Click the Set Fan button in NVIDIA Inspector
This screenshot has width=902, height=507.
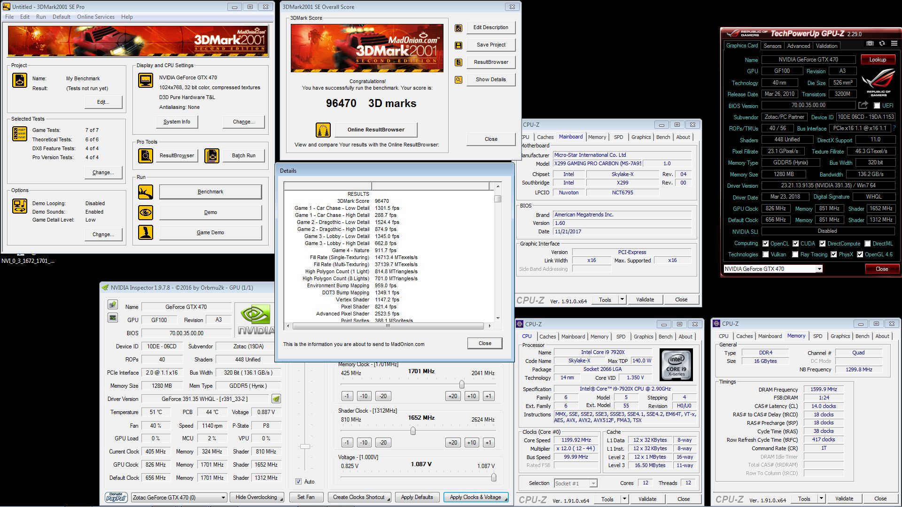pos(306,497)
